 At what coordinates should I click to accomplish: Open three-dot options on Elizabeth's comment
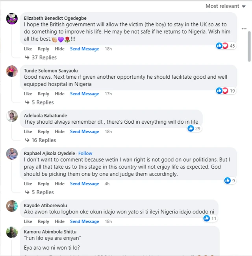tap(244, 29)
